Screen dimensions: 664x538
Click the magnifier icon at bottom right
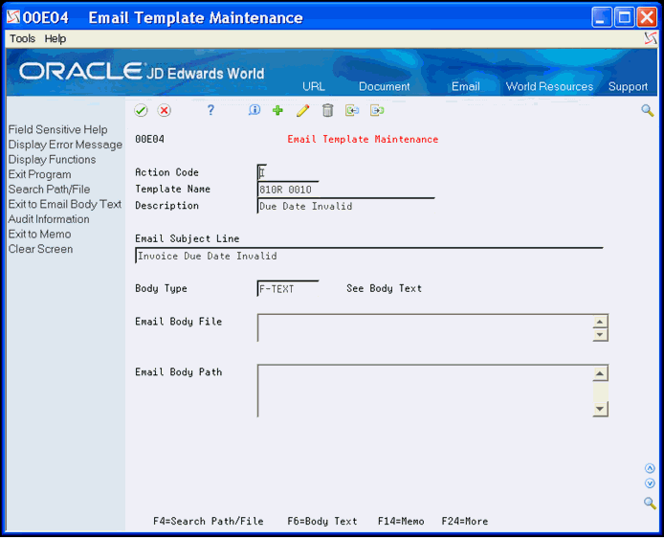(x=650, y=503)
